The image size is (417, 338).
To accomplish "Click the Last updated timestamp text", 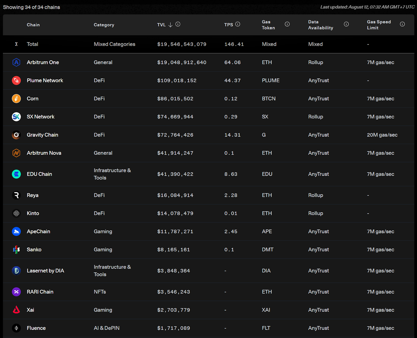I will pyautogui.click(x=367, y=7).
